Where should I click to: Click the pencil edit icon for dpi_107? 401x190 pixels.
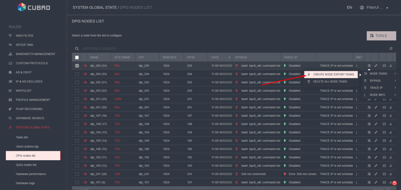pos(376,116)
